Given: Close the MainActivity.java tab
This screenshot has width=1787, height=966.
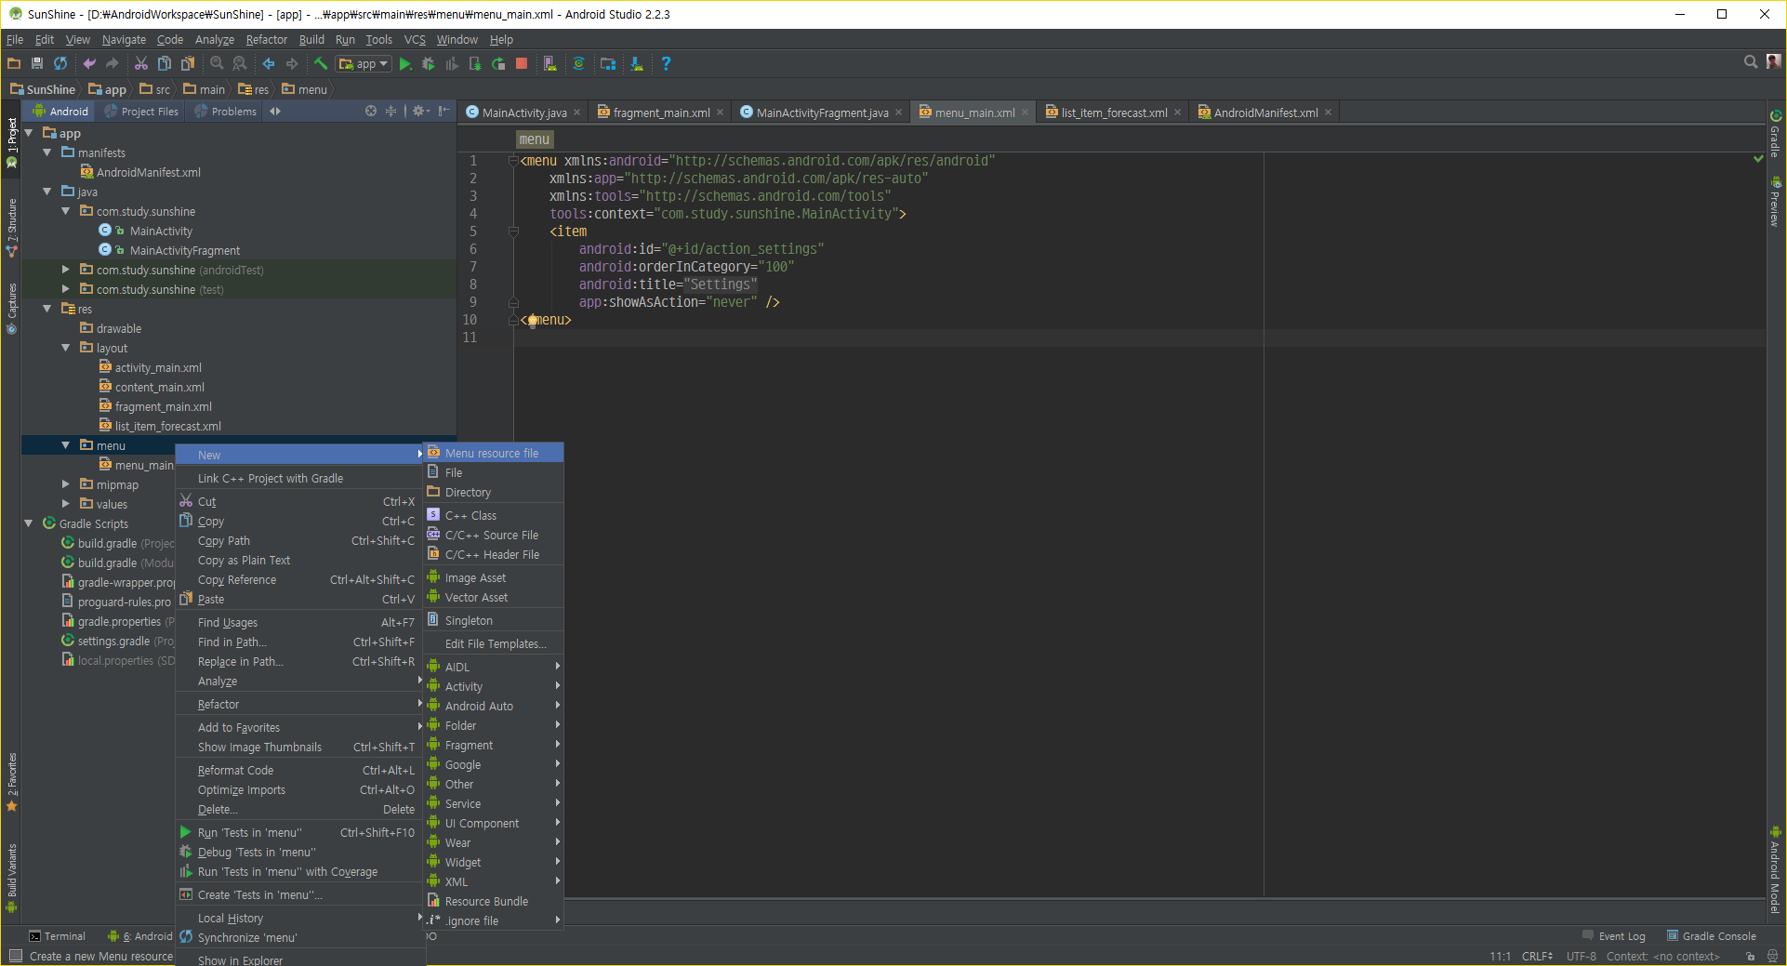Looking at the screenshot, I should pos(576,112).
